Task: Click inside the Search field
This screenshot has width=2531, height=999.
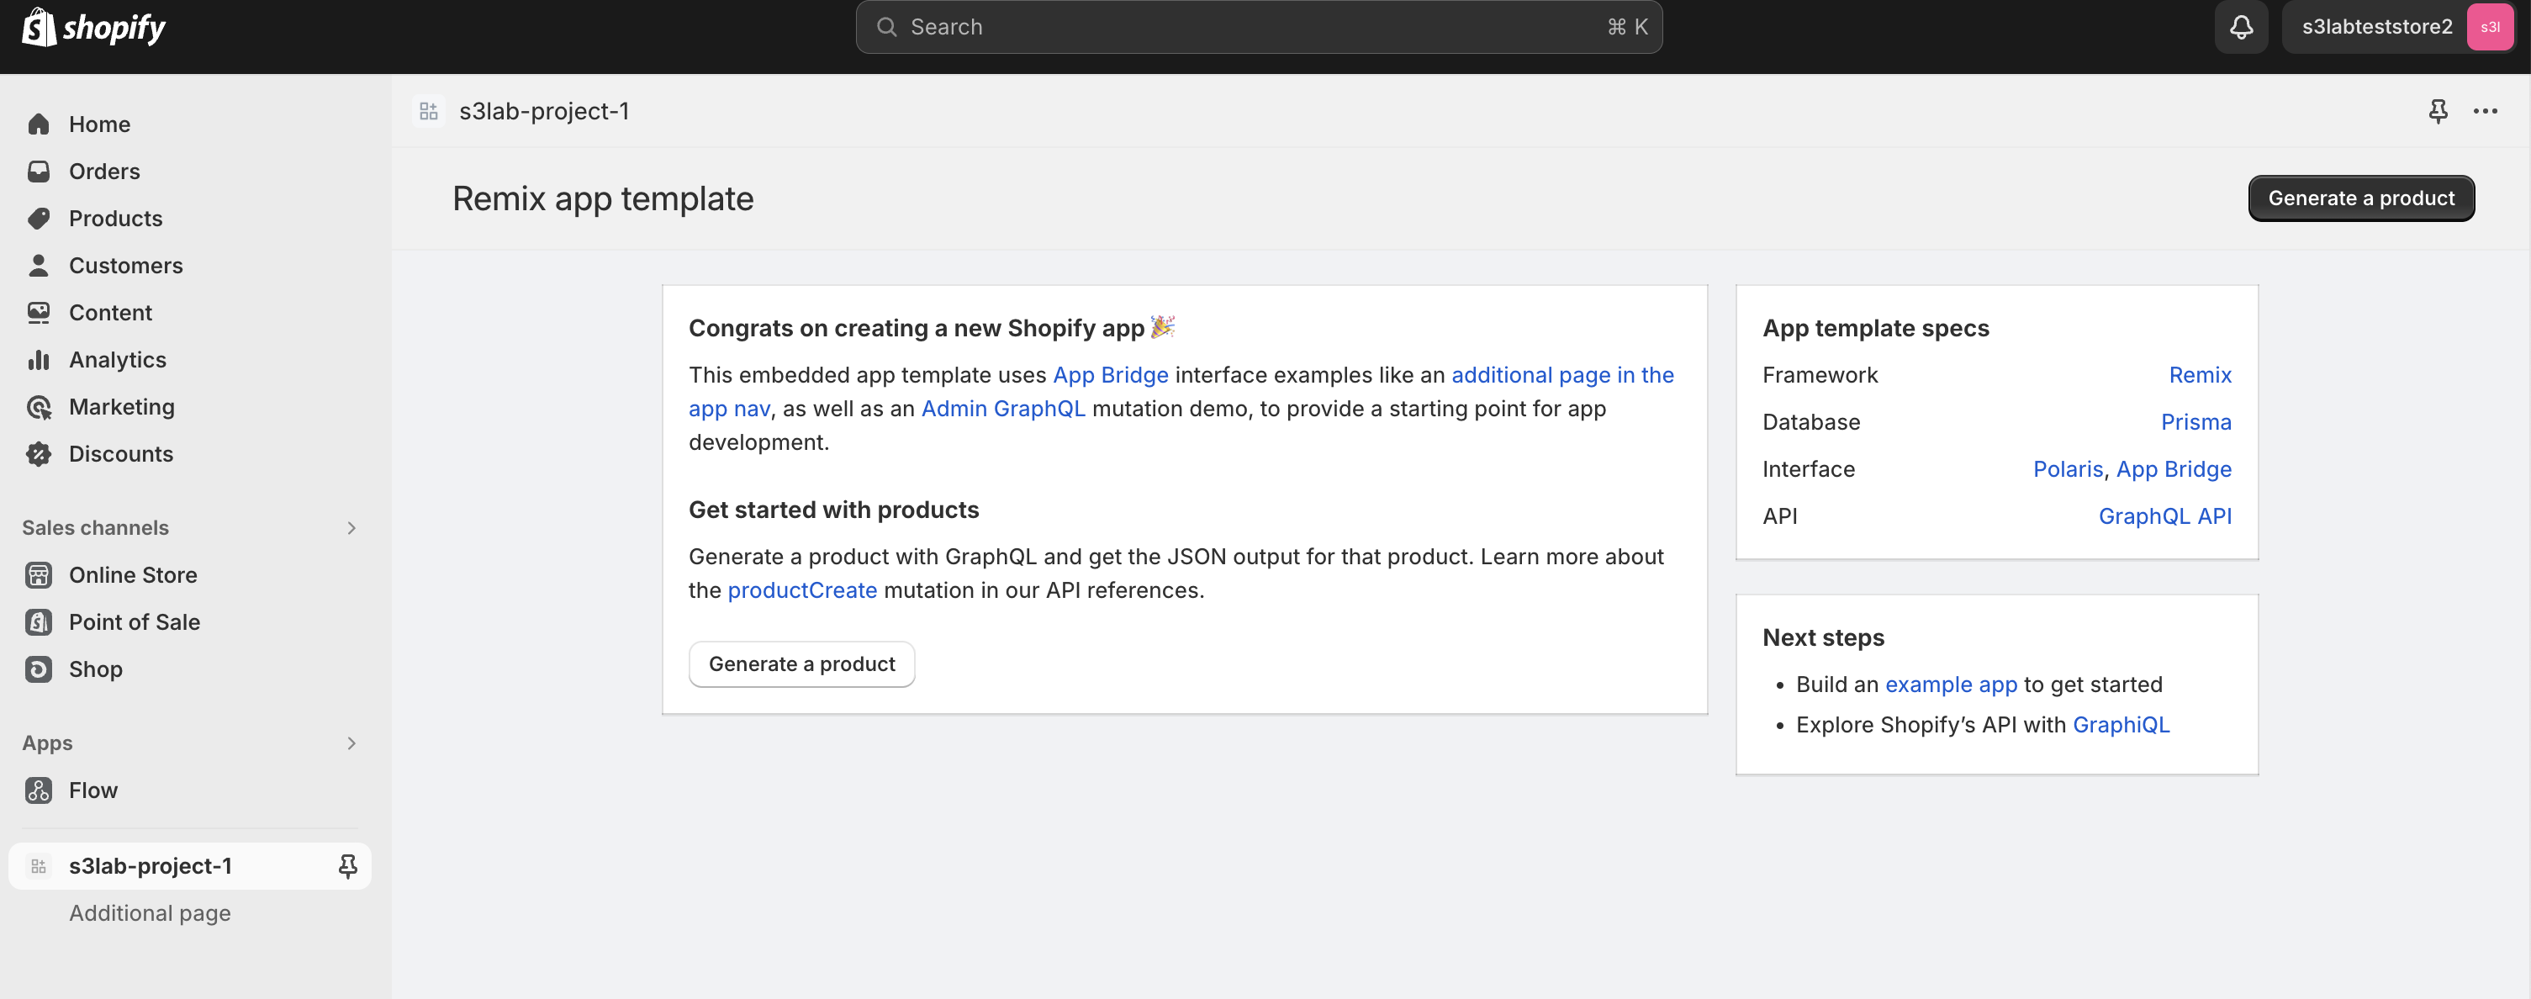Action: 1258,27
